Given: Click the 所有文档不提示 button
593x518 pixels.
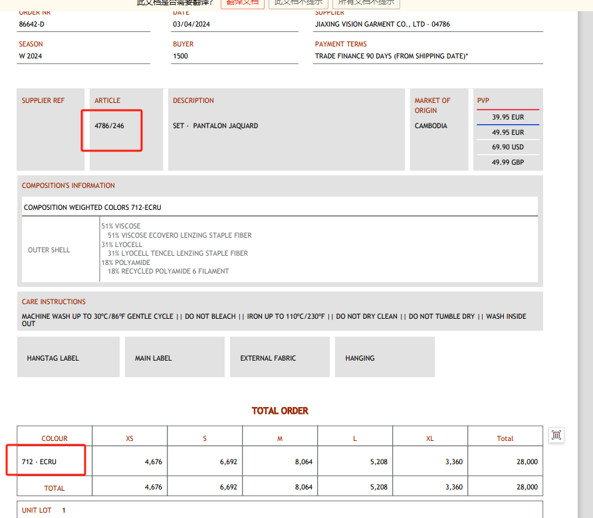Looking at the screenshot, I should [x=366, y=3].
